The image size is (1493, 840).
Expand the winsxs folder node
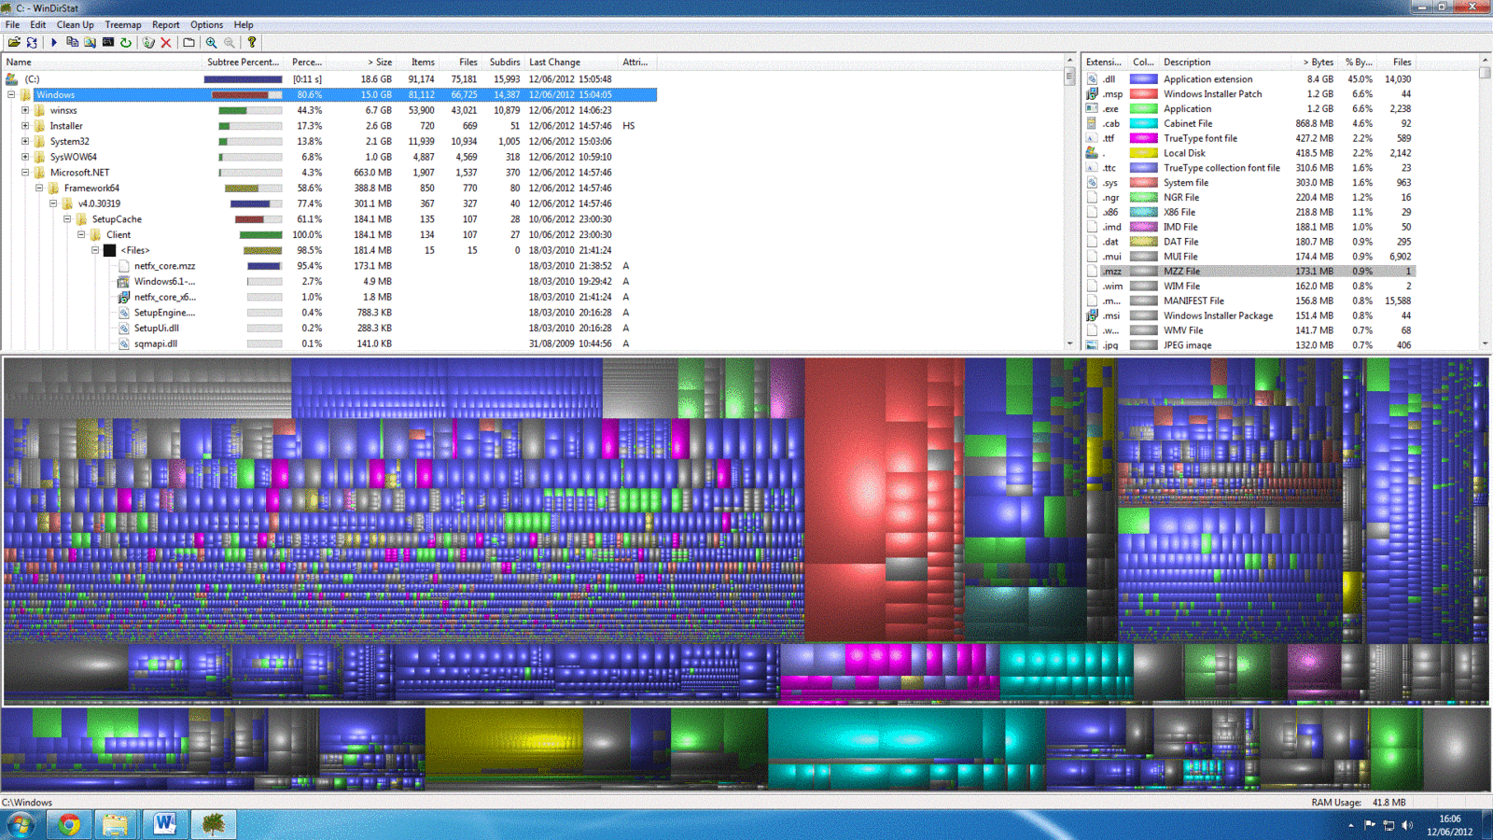click(x=25, y=110)
